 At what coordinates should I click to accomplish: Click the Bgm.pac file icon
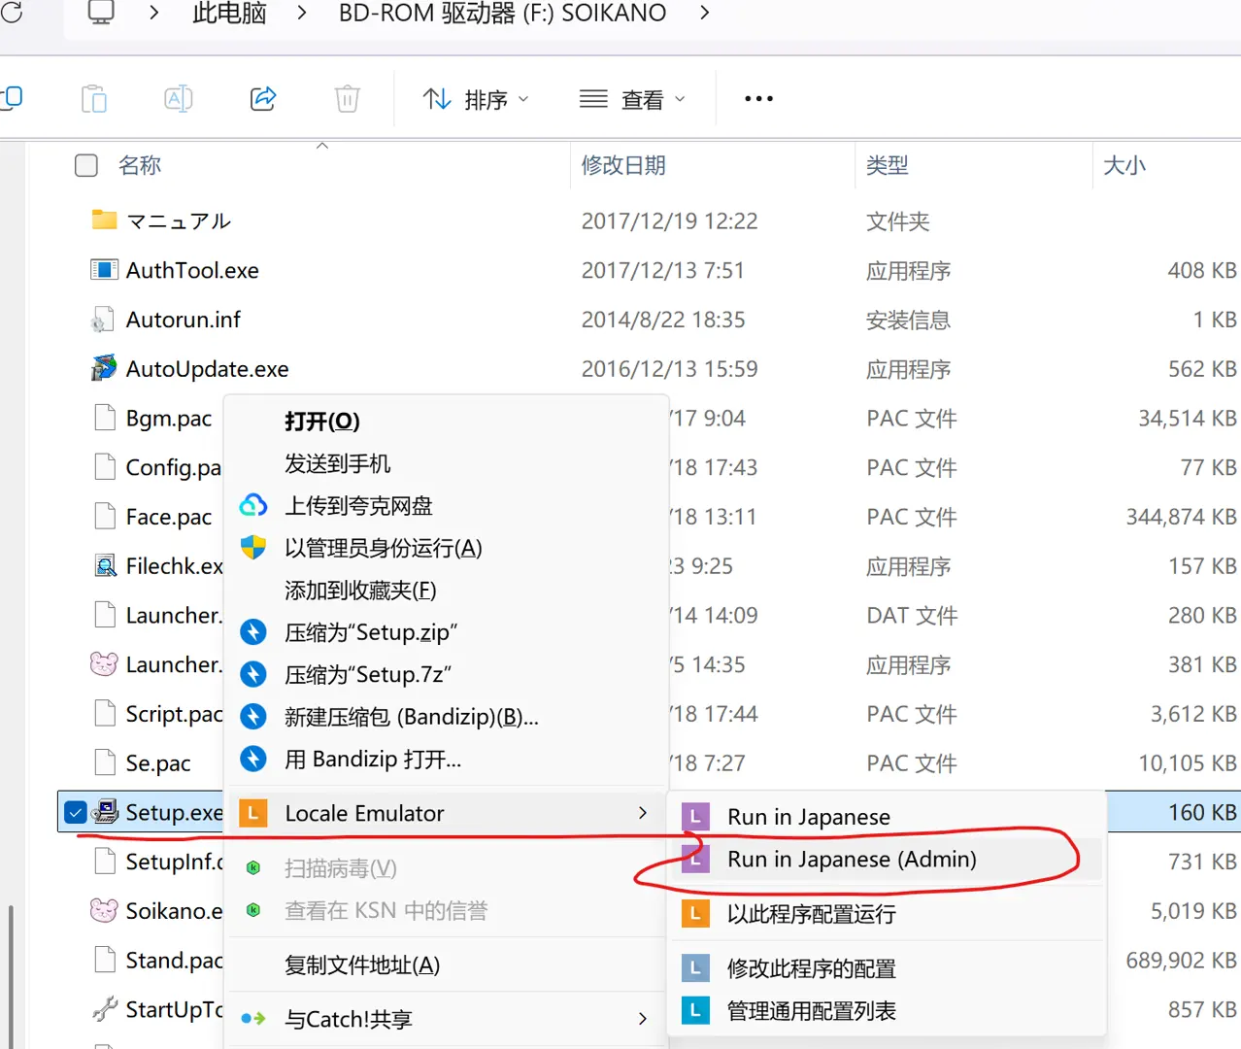tap(105, 418)
